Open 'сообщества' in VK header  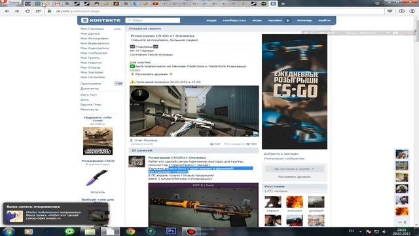(x=234, y=20)
